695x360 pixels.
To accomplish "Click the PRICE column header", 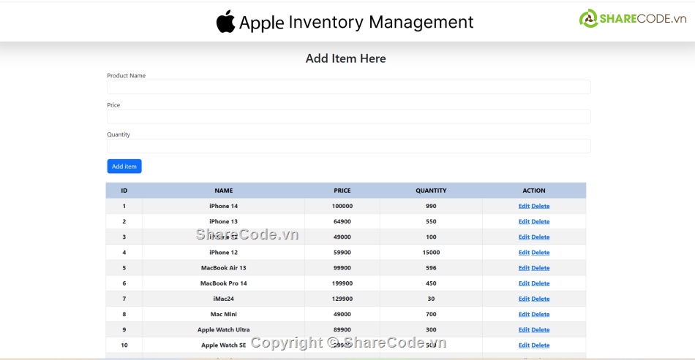I will (342, 191).
